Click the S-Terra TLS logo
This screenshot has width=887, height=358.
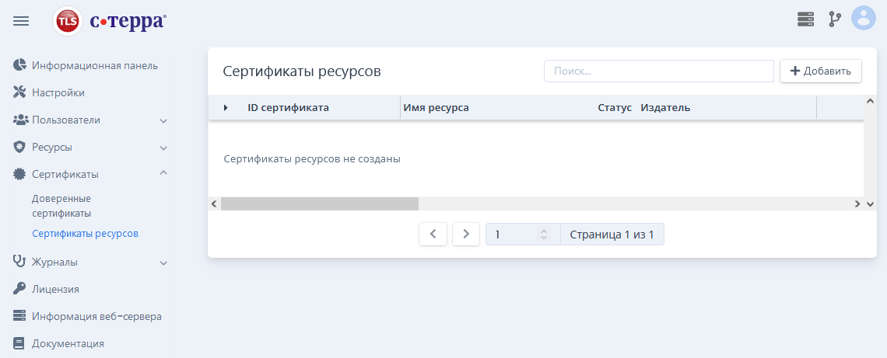[x=110, y=21]
